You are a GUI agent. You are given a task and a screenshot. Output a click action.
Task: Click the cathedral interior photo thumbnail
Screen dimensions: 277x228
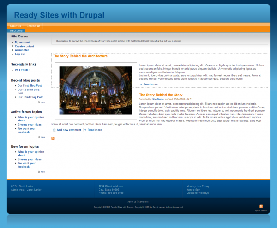click(x=96, y=90)
